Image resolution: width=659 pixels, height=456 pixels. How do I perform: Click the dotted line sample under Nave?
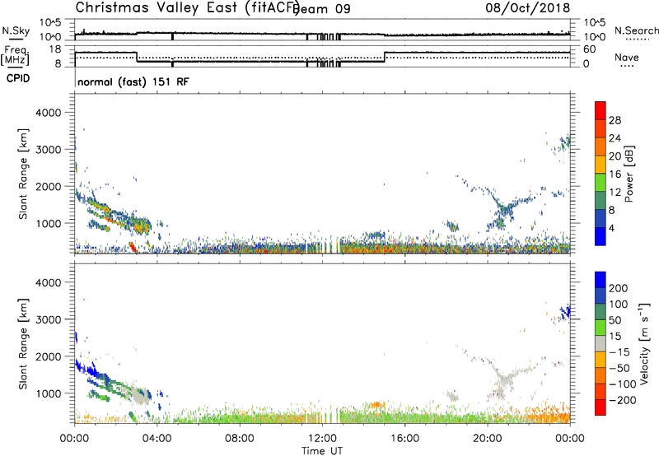pyautogui.click(x=627, y=66)
